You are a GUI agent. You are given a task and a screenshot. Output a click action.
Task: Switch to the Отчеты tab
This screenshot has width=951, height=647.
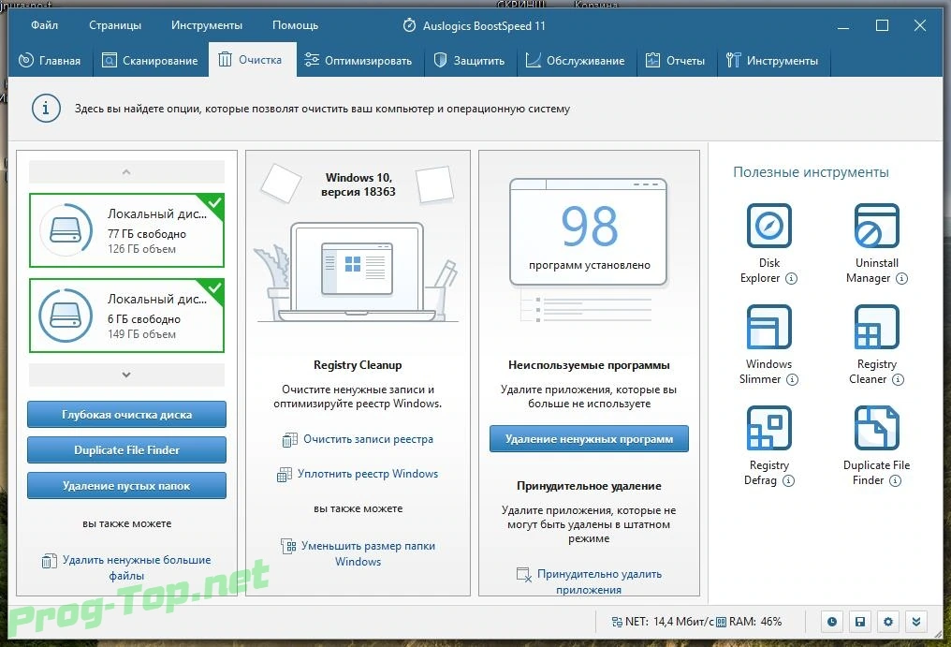pos(676,61)
